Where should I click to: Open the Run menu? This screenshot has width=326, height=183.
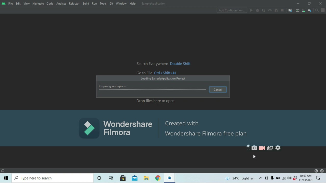94,4
